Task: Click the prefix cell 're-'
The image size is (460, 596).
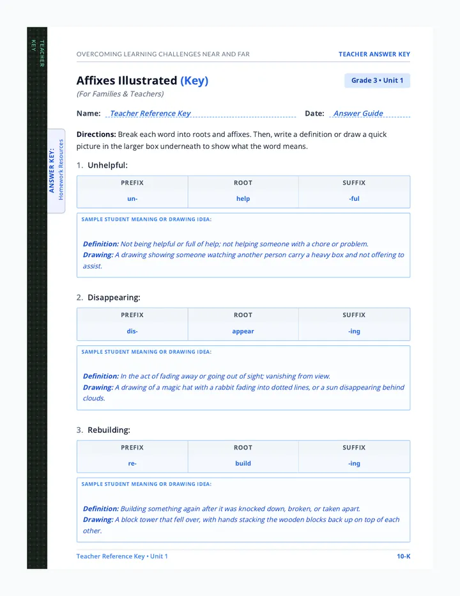Action: point(132,464)
